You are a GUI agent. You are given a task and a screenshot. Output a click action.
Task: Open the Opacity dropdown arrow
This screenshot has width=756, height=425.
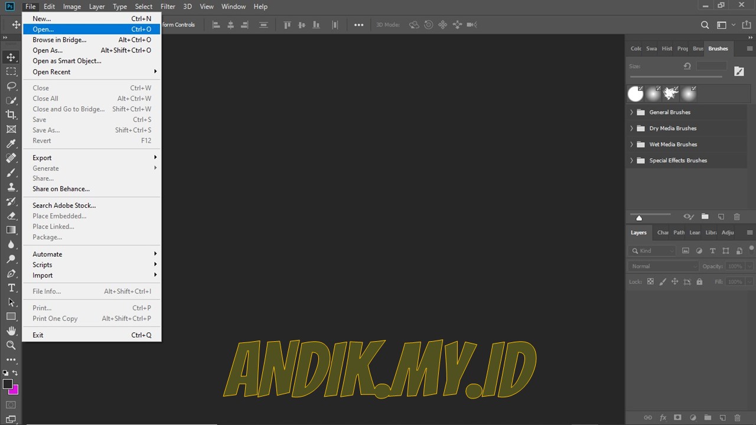[x=750, y=266]
